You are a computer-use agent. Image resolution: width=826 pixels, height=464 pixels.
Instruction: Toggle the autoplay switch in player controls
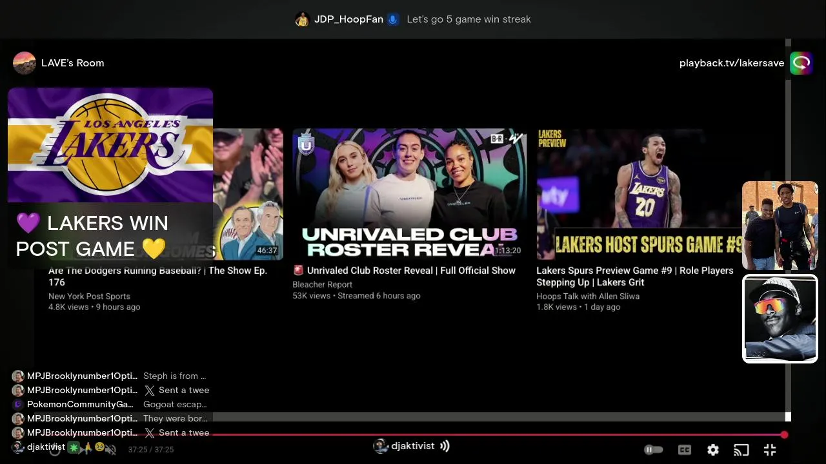(654, 450)
